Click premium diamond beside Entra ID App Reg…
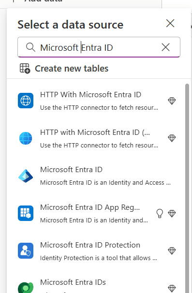This screenshot has height=293, width=192. [x=172, y=213]
